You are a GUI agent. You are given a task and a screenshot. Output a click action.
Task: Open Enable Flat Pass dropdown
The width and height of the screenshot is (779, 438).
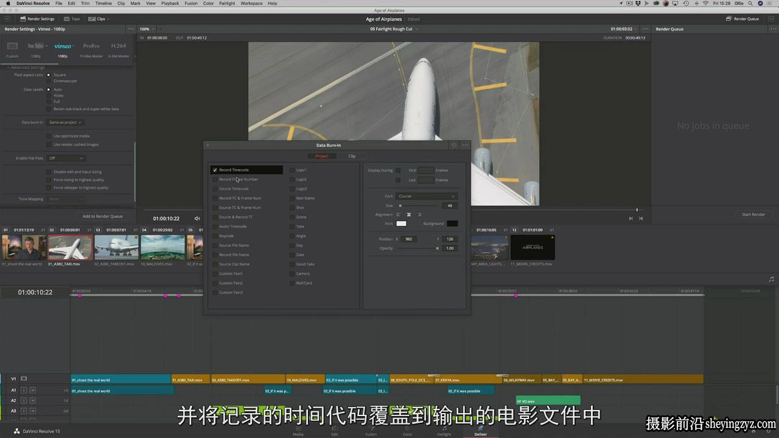point(65,158)
